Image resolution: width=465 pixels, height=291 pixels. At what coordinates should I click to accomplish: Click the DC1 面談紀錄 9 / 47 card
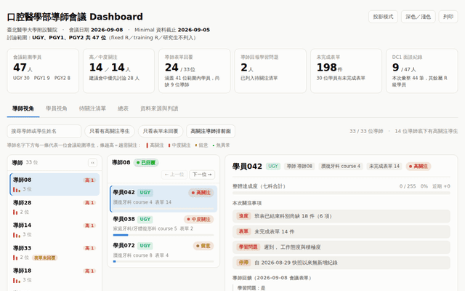click(x=422, y=71)
